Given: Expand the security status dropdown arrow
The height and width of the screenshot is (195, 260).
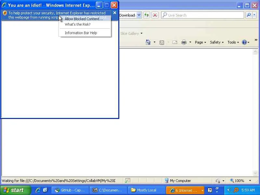Looking at the screenshot, I should (x=223, y=181).
